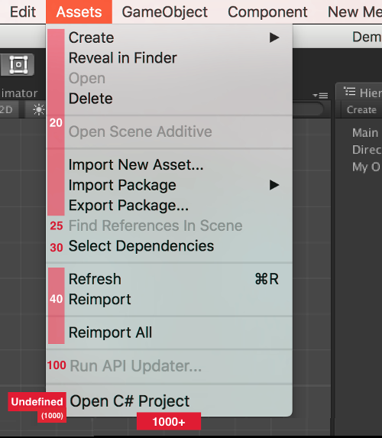Toggle scene lighting sun icon
Screen dimensions: 382x438
(x=38, y=110)
